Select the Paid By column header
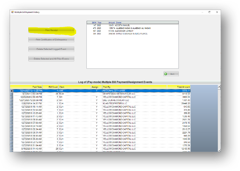 (x=134, y=87)
